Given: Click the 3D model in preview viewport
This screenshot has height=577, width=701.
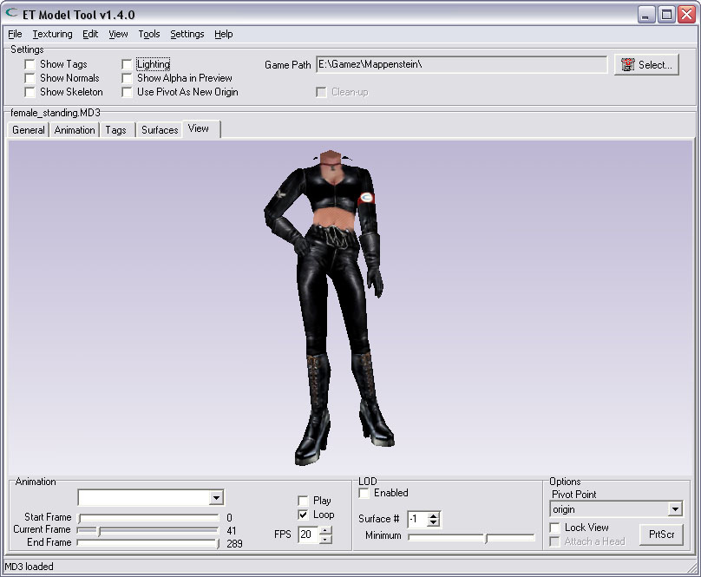Looking at the screenshot, I should [329, 307].
